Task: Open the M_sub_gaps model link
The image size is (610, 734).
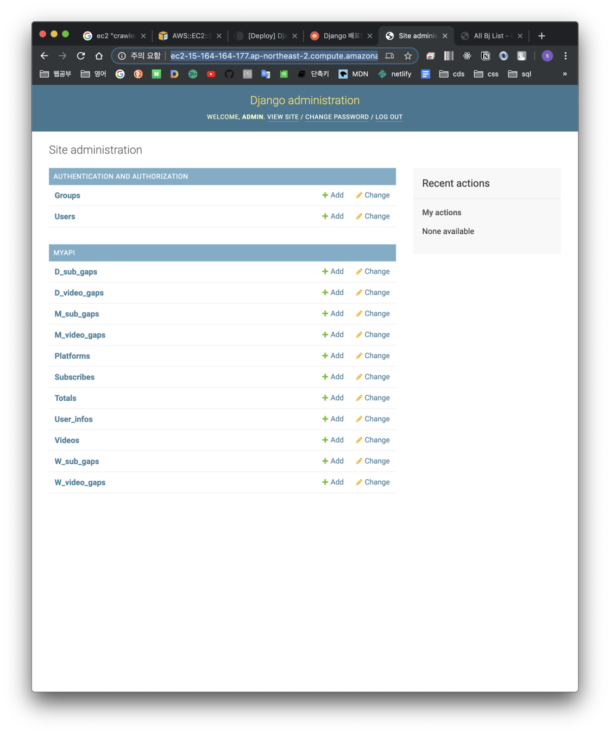Action: pos(77,314)
